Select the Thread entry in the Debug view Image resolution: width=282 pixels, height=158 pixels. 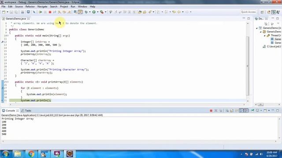(274, 36)
